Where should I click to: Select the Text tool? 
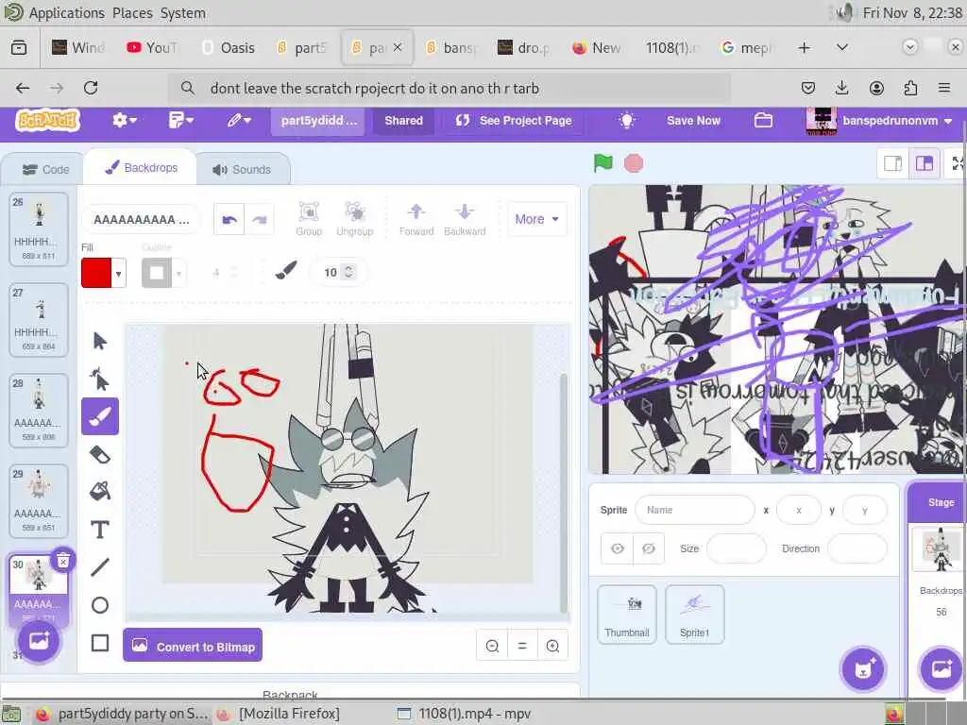pos(100,530)
